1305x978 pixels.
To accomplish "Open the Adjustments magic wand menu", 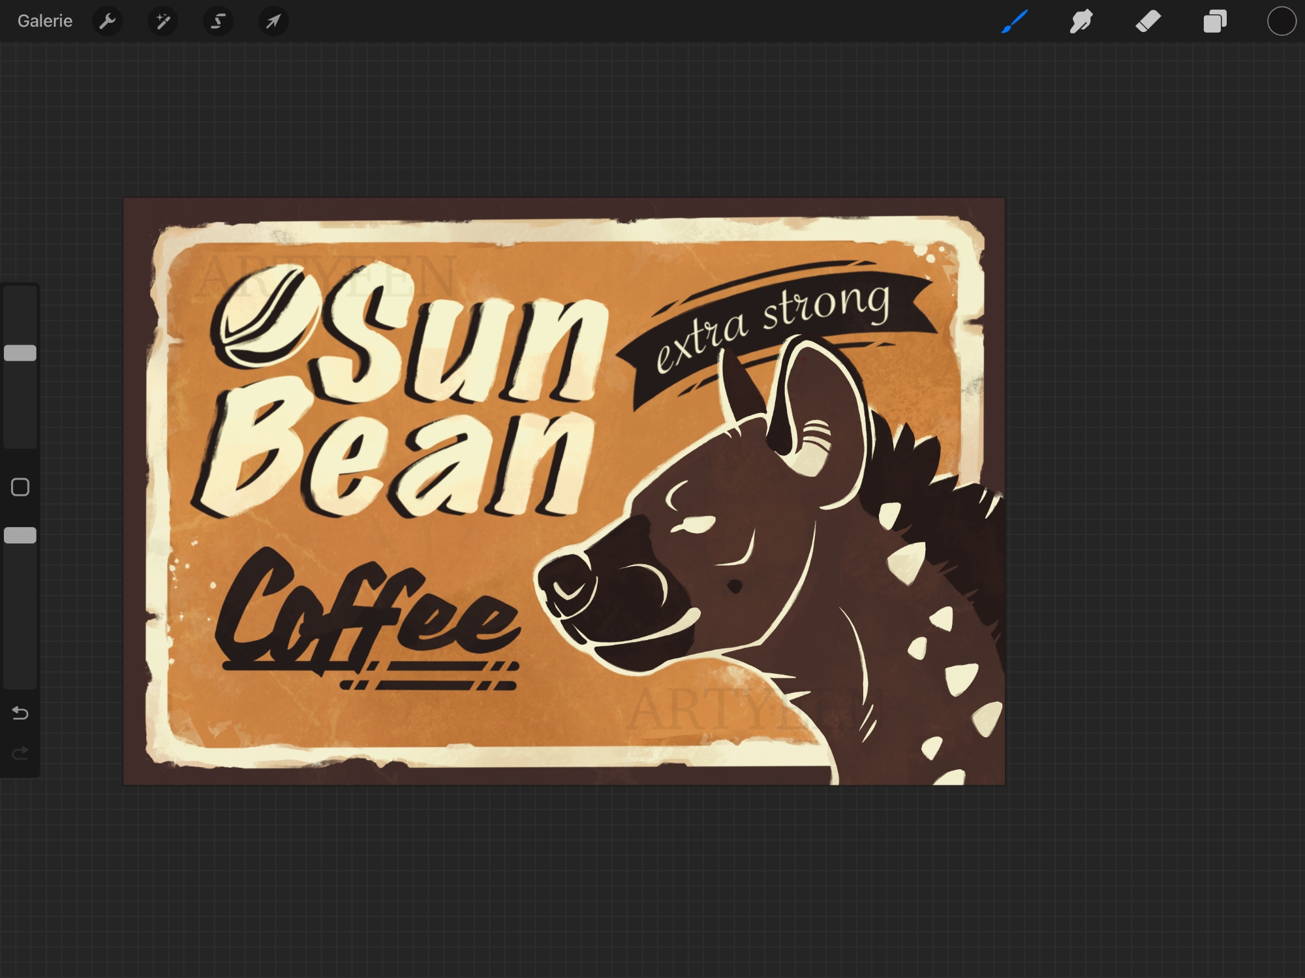I will point(162,22).
